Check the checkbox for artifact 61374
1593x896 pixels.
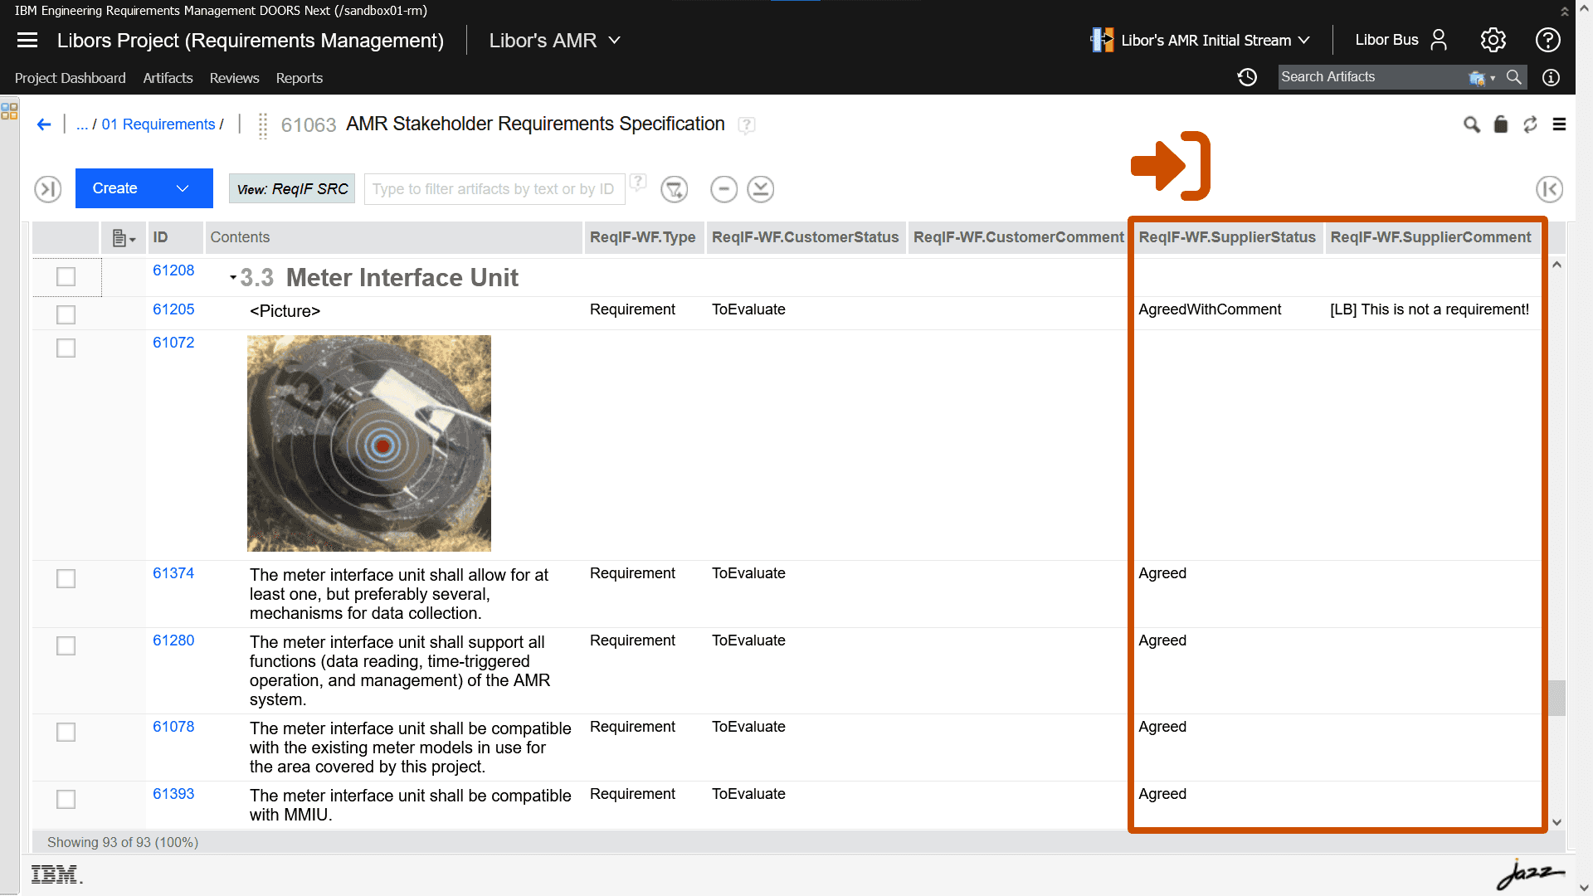66,578
